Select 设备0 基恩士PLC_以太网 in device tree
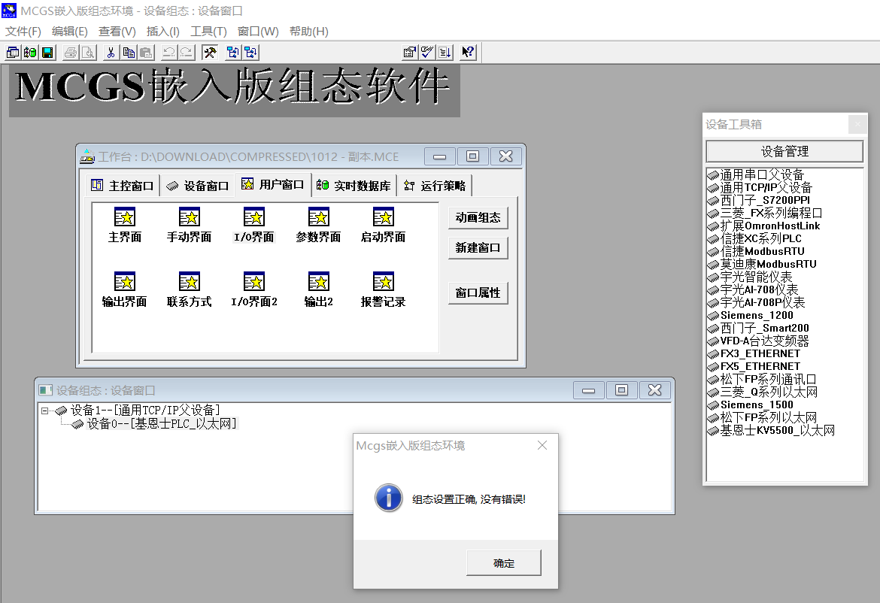 point(161,424)
